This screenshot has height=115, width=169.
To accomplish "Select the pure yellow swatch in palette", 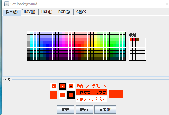I will [x=95, y=46].
